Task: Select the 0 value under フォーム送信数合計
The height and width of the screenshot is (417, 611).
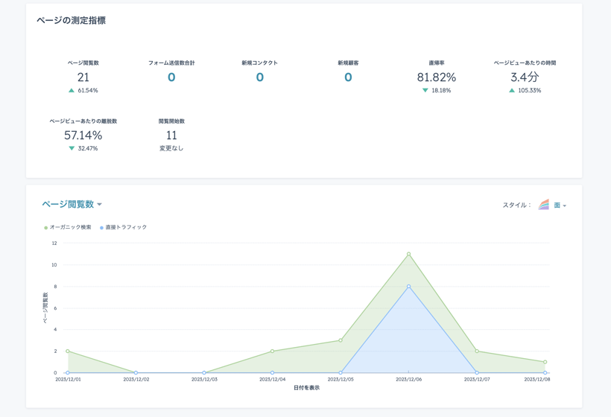Action: tap(171, 77)
